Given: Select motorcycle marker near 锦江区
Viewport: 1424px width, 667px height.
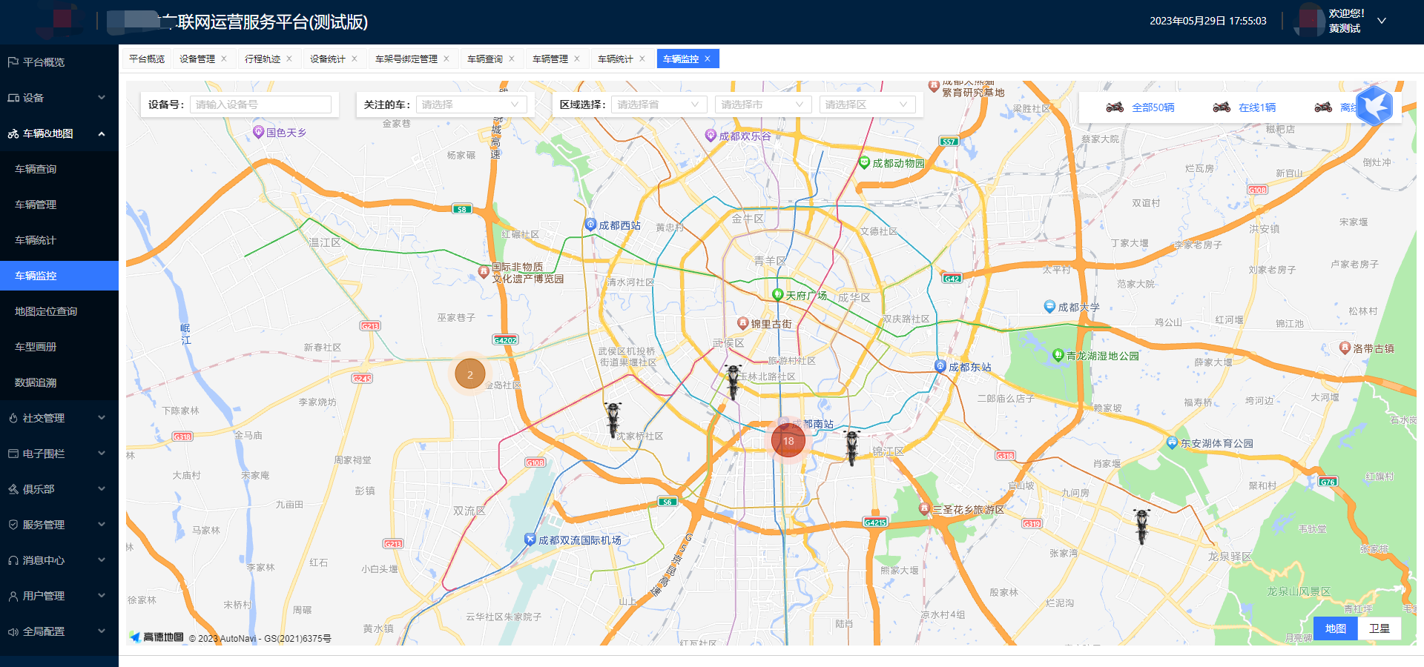Looking at the screenshot, I should 852,448.
